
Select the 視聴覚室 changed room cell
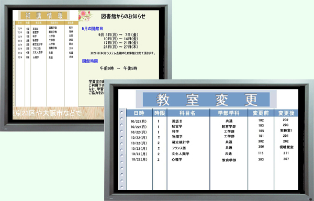click(x=286, y=147)
